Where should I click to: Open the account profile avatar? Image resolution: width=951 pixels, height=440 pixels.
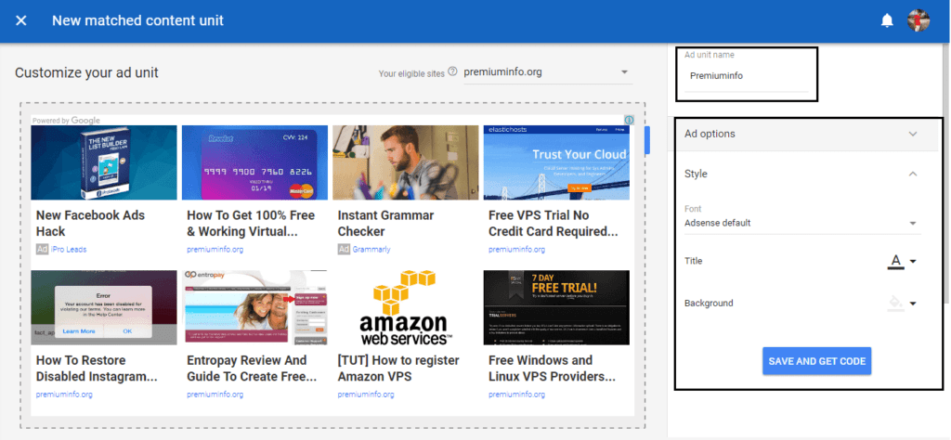click(918, 20)
